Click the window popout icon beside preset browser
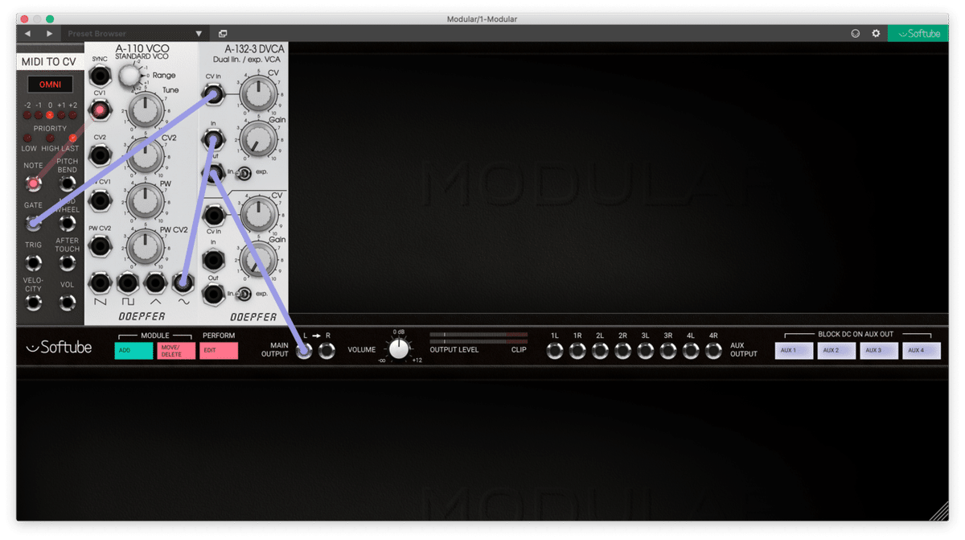The width and height of the screenshot is (965, 540). [223, 34]
